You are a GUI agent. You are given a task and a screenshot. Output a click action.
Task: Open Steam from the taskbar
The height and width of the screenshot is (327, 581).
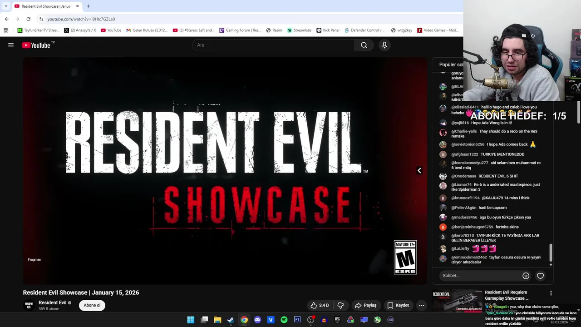point(231,320)
